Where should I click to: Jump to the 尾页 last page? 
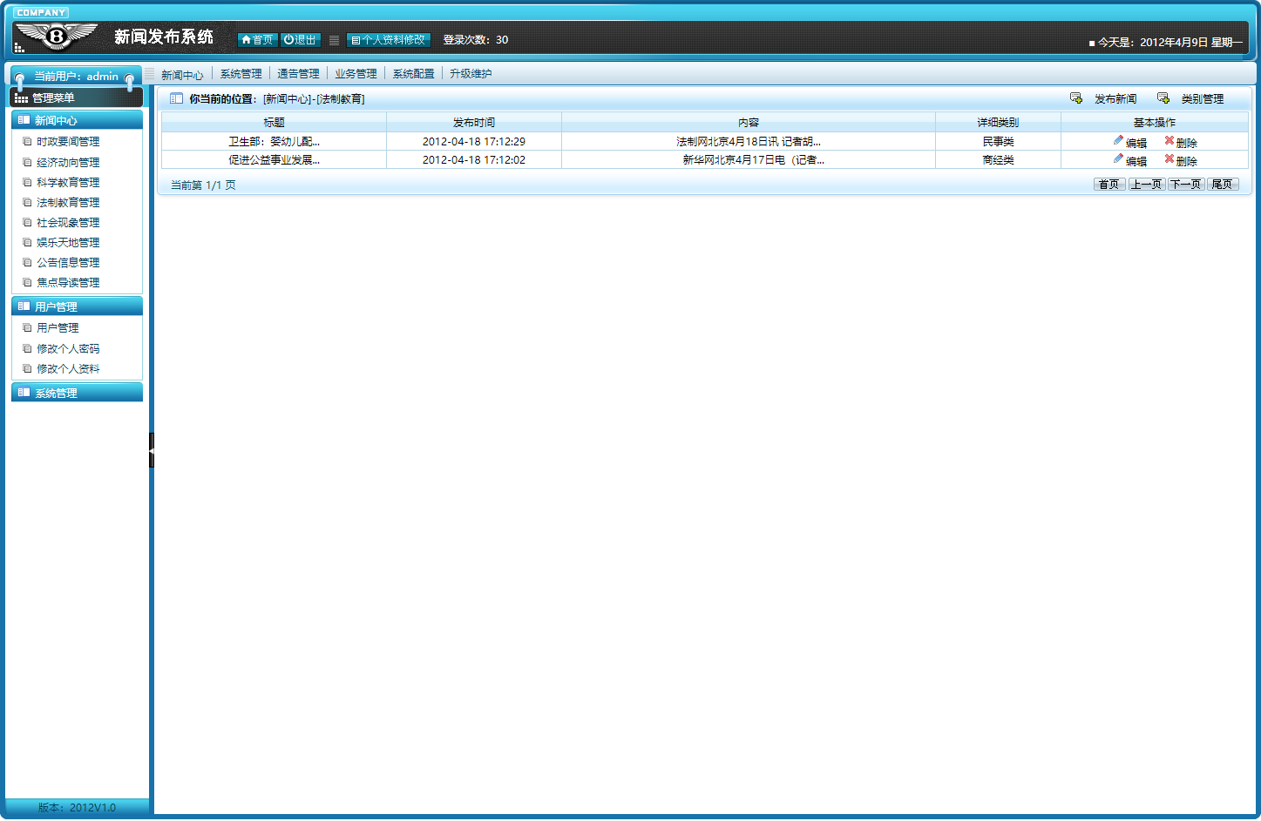[1222, 185]
